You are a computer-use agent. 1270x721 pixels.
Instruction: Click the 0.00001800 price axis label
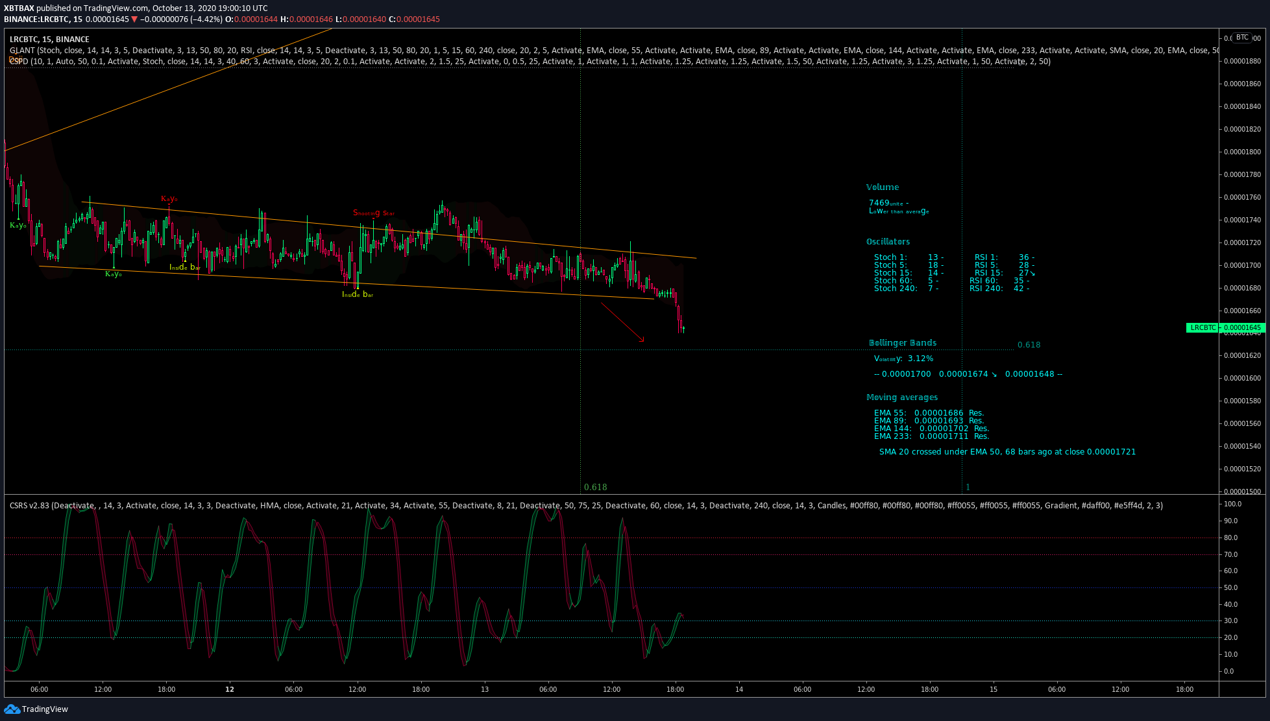click(x=1242, y=152)
